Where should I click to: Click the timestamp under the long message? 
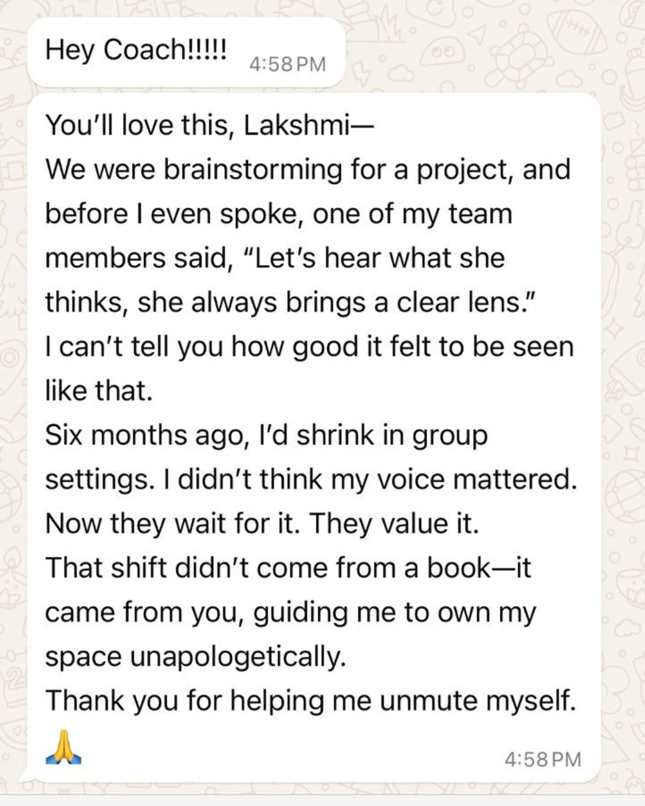(x=542, y=759)
